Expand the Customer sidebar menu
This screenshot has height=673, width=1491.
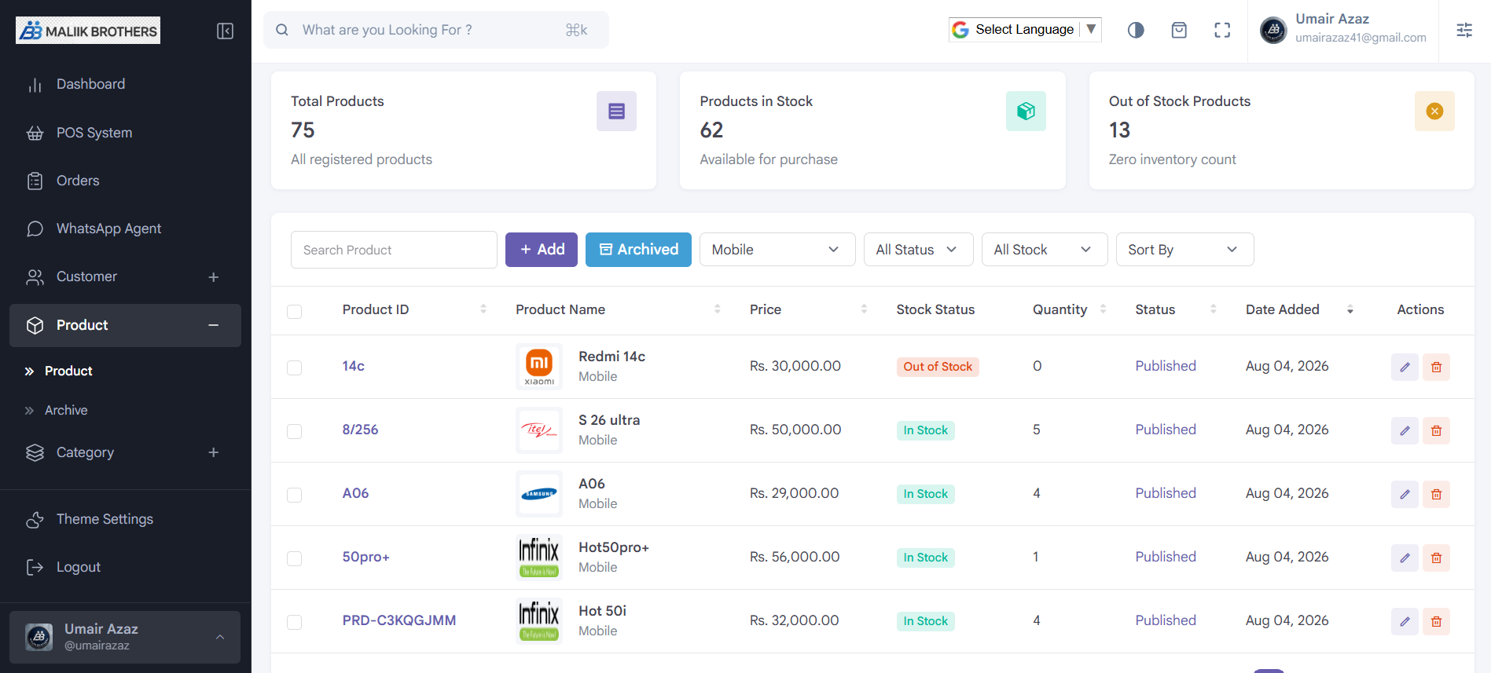tap(126, 276)
